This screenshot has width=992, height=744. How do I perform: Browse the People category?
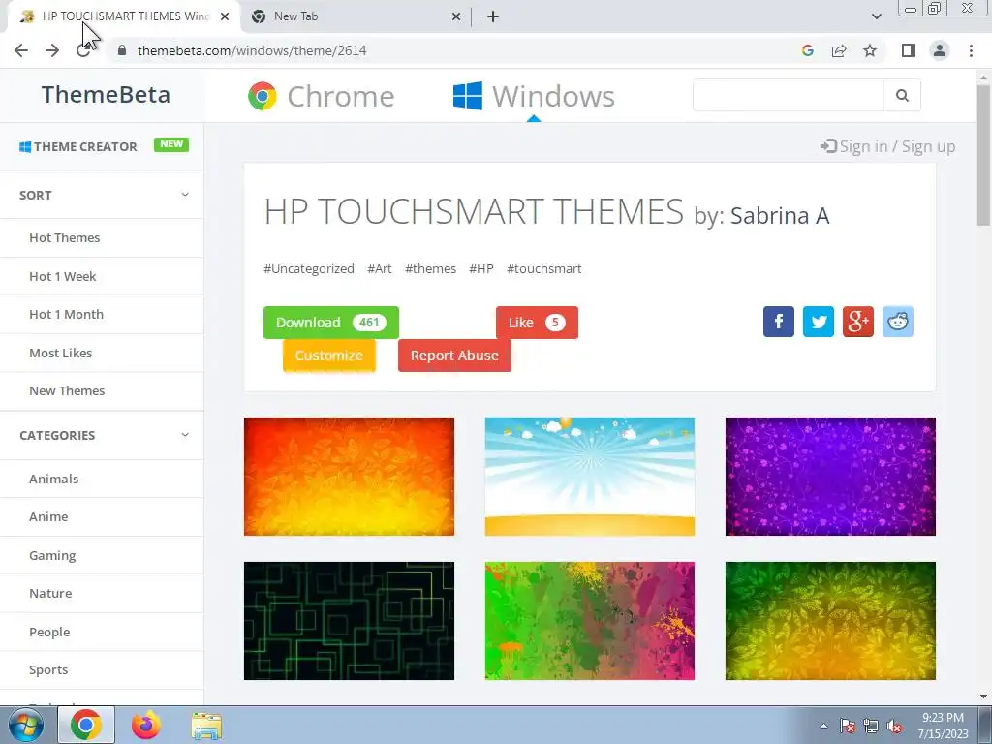click(x=49, y=632)
